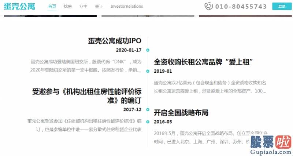Image resolution: width=293 pixels, height=156 pixels.
Task: Click the date 2016-05
Action: click(163, 122)
